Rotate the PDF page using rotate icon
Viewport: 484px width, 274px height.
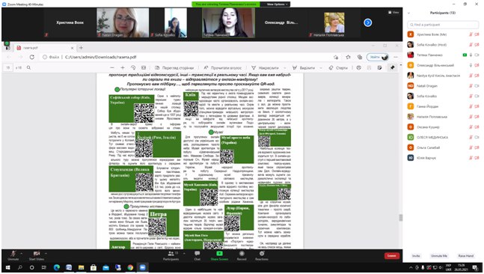[133, 67]
